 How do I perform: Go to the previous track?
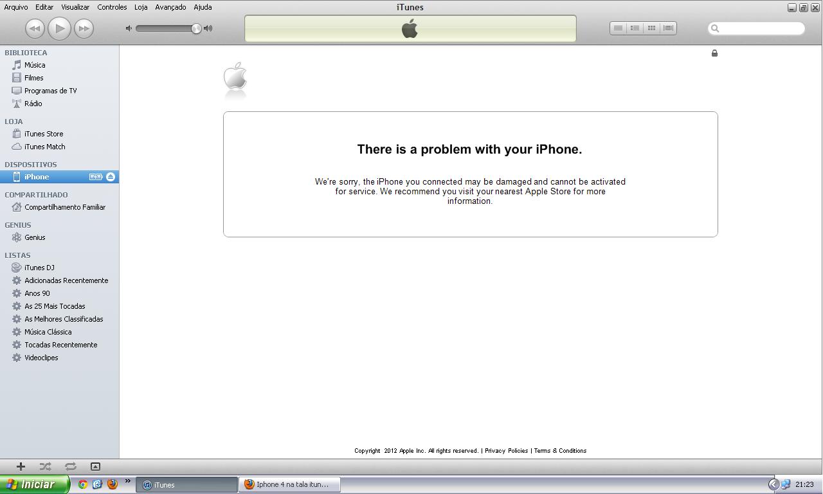click(35, 28)
